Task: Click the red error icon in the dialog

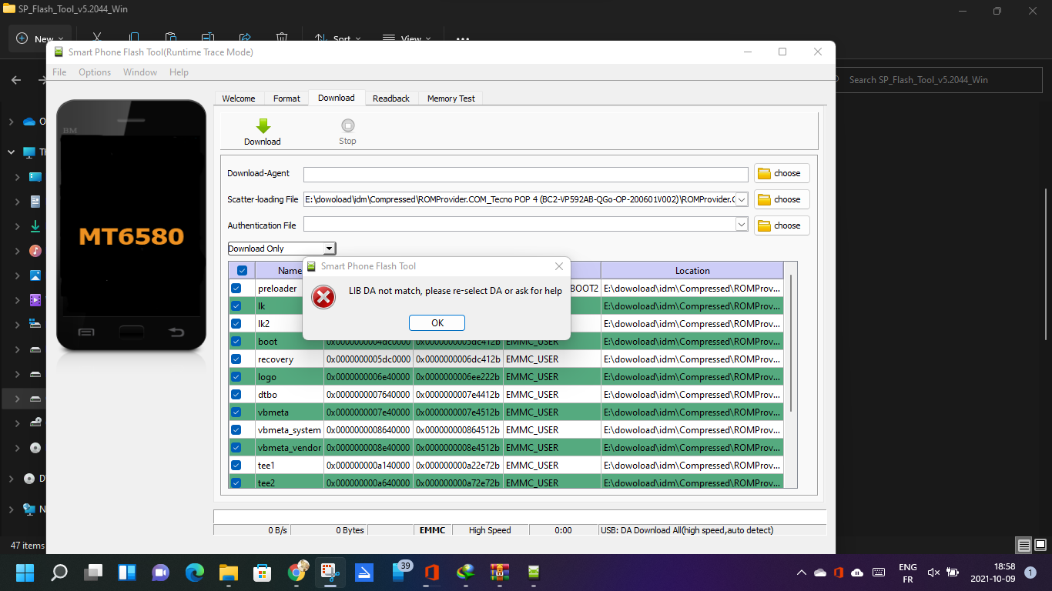Action: pyautogui.click(x=323, y=296)
